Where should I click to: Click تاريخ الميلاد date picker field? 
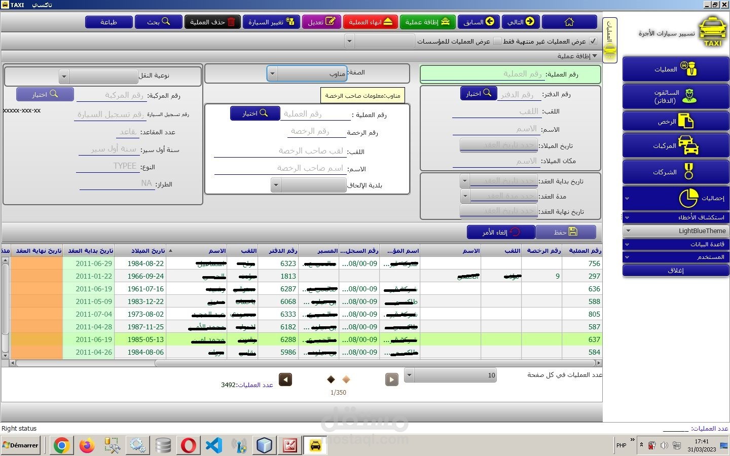(x=498, y=145)
